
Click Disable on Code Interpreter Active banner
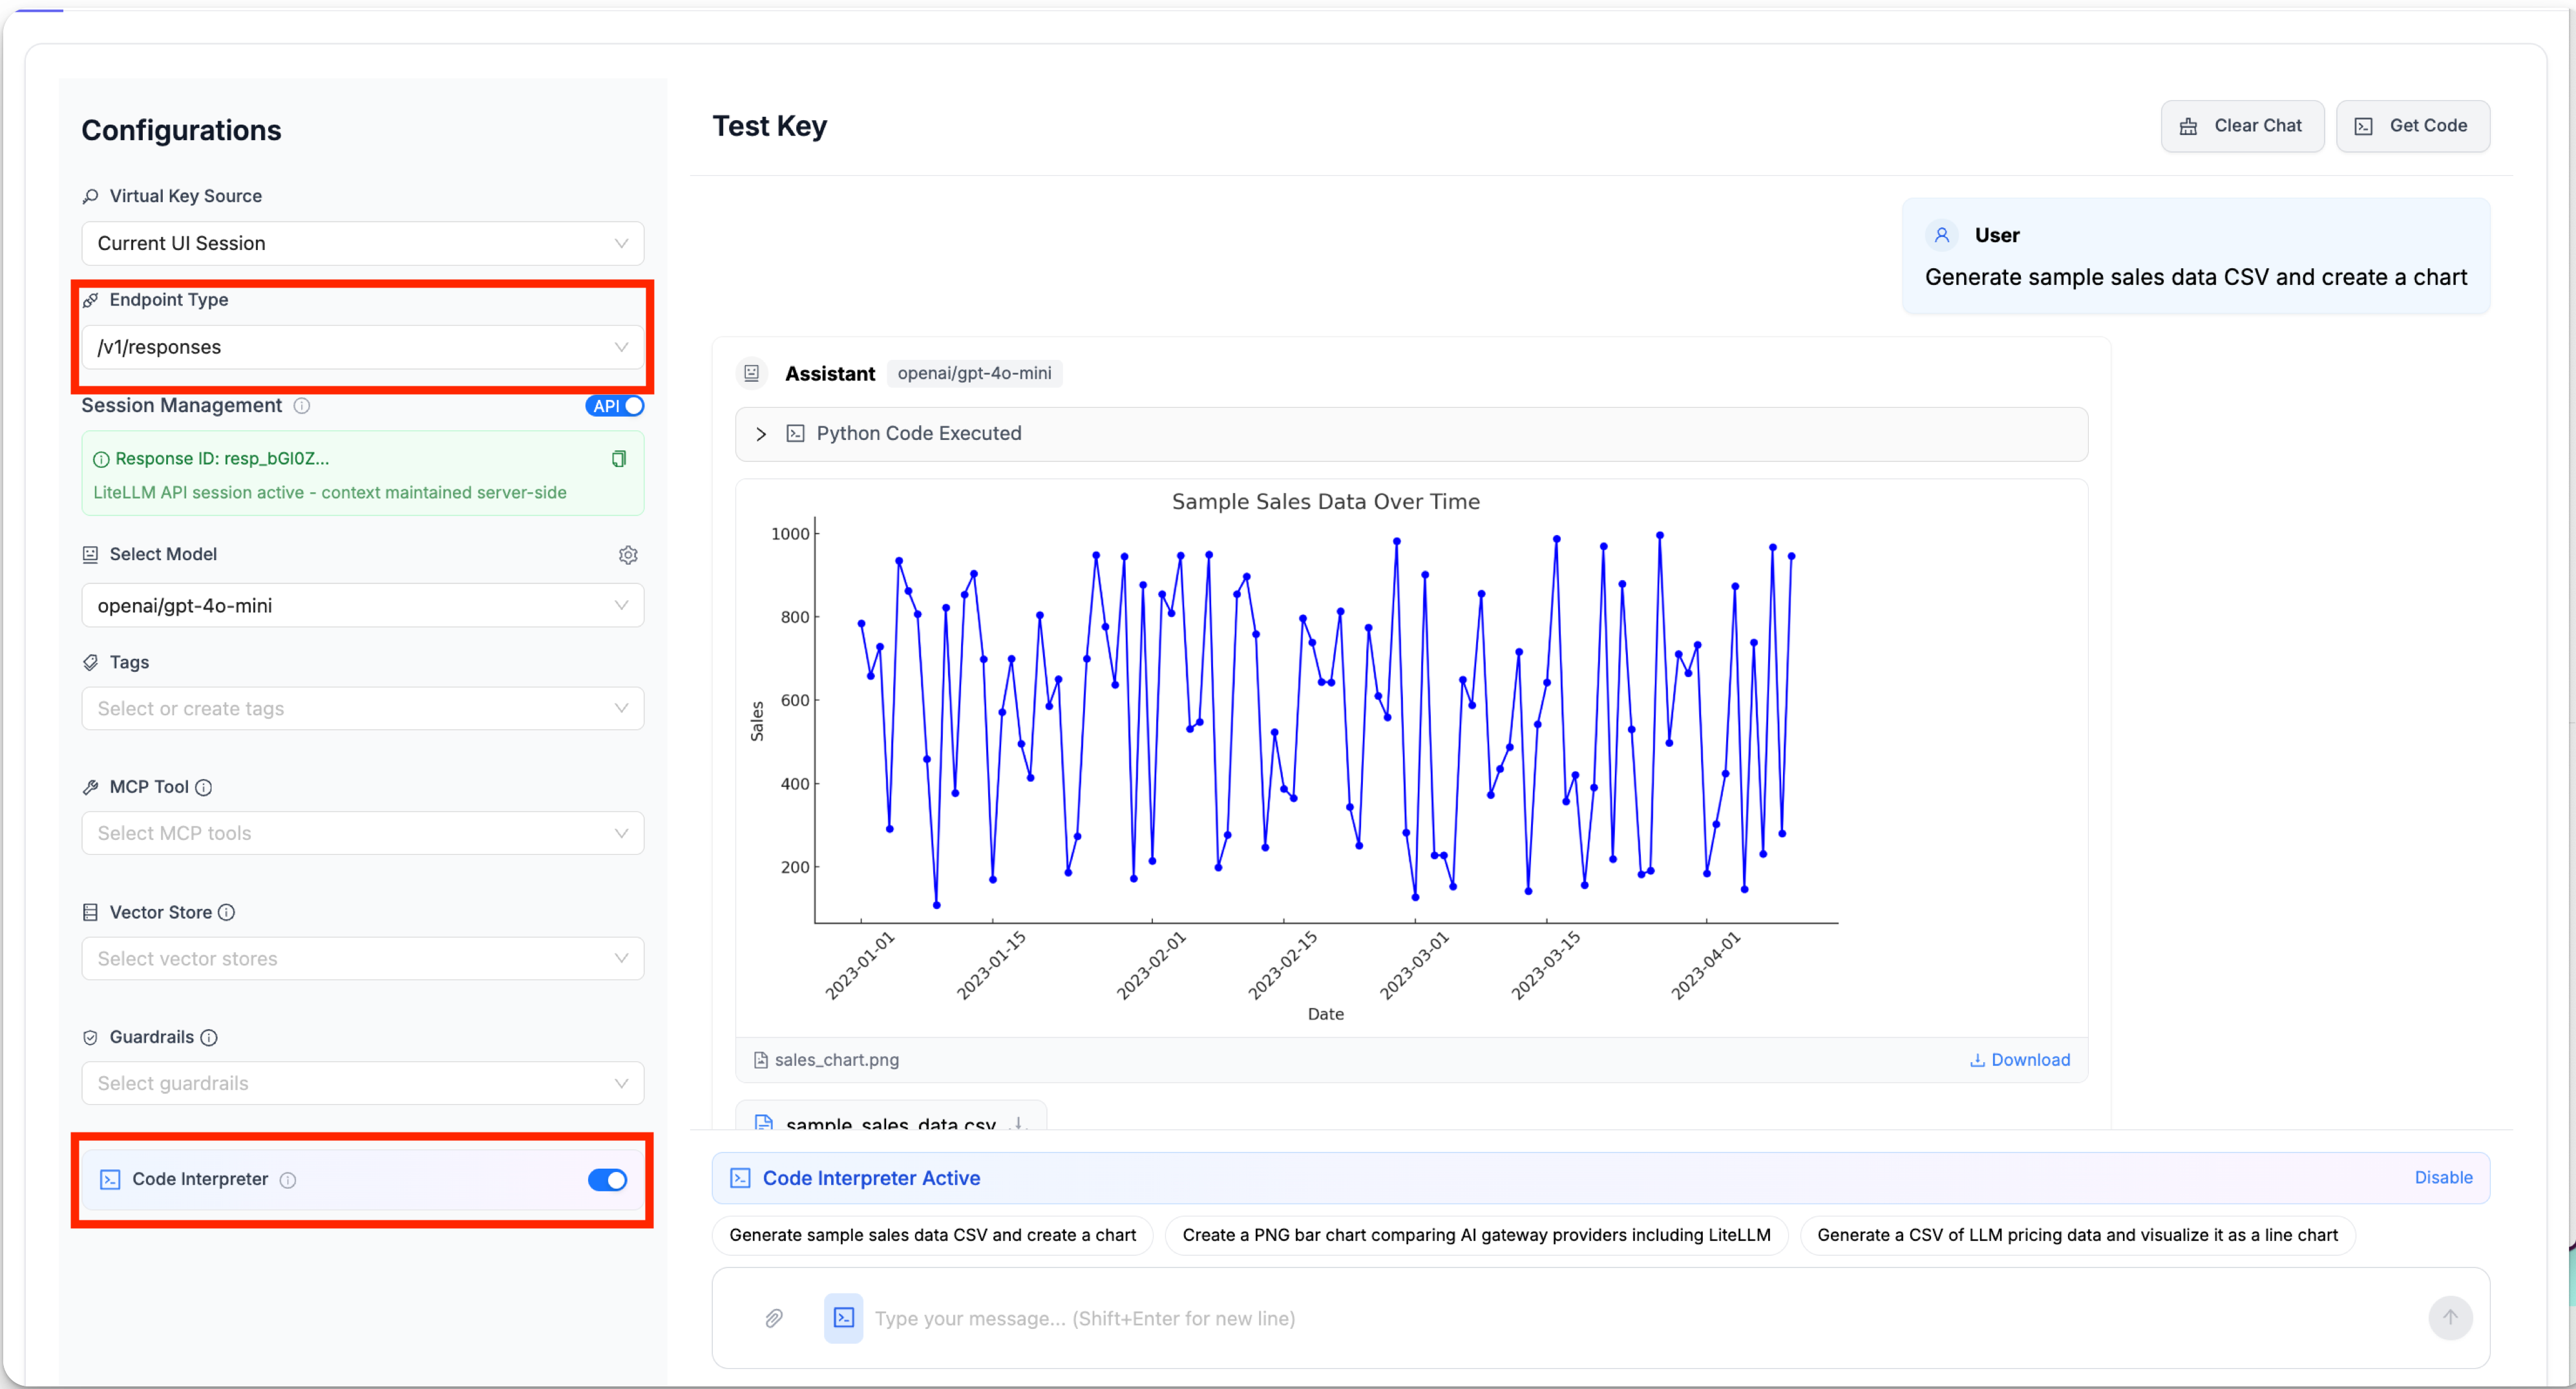coord(2443,1178)
